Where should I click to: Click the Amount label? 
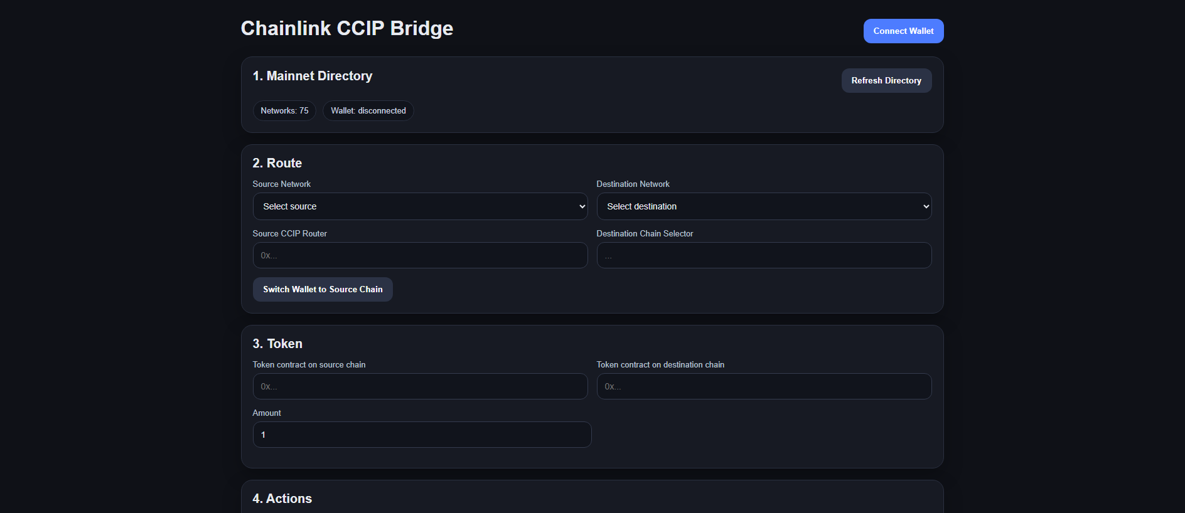pos(267,413)
